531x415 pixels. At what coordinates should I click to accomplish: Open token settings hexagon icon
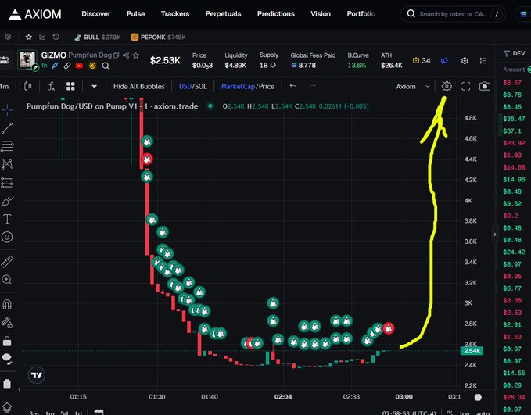point(465,61)
